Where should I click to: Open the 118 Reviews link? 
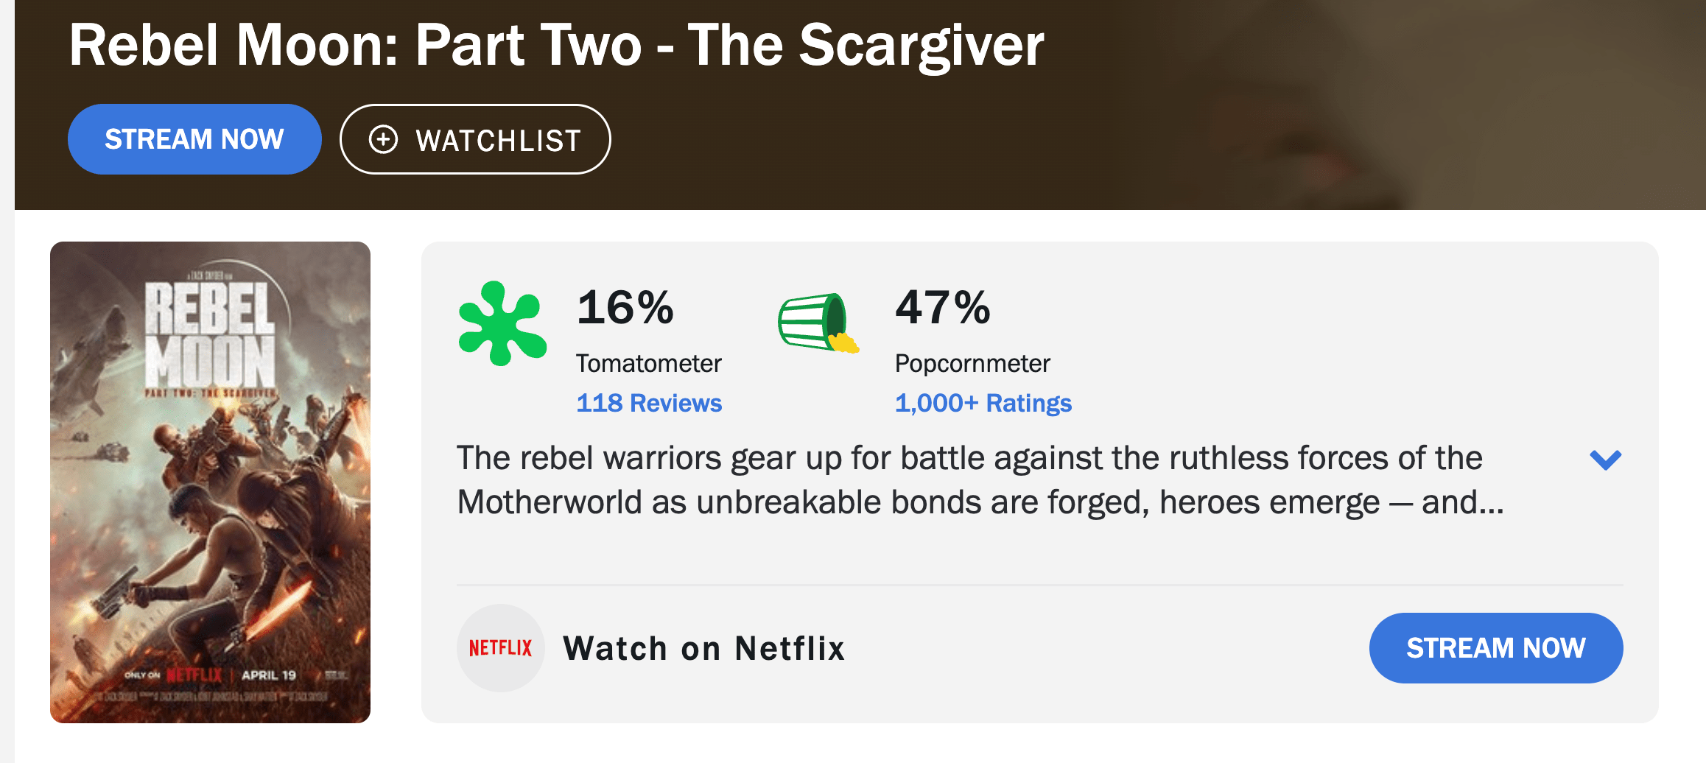click(649, 403)
